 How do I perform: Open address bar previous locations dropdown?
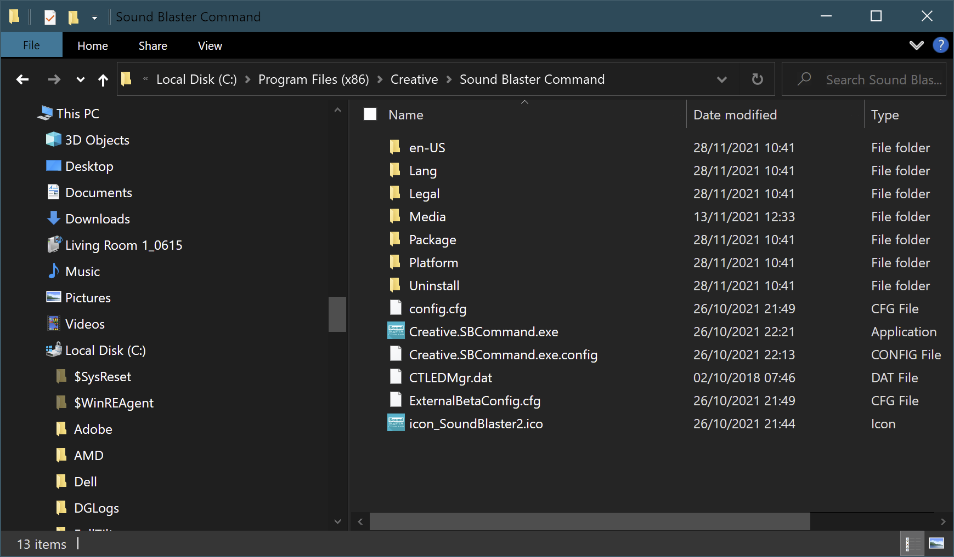[722, 80]
